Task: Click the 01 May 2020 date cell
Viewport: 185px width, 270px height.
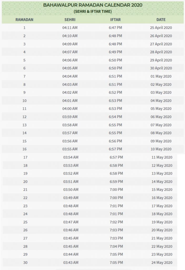Action: click(161, 76)
